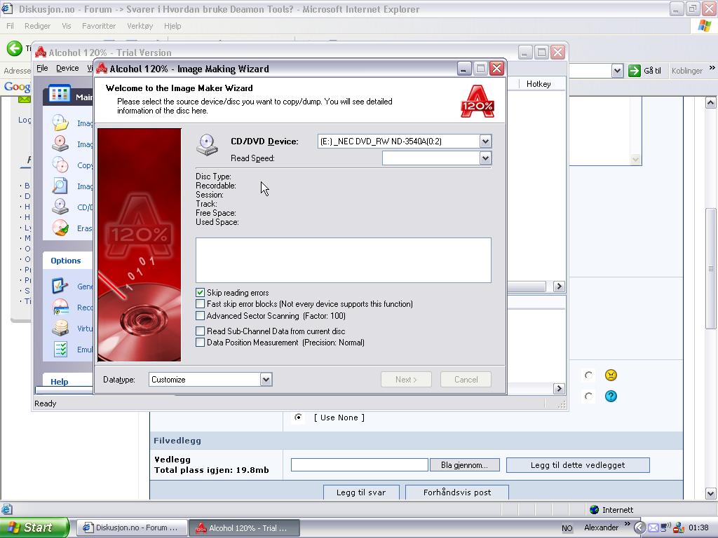Click Internet Explorer green Back arrow

[14, 48]
